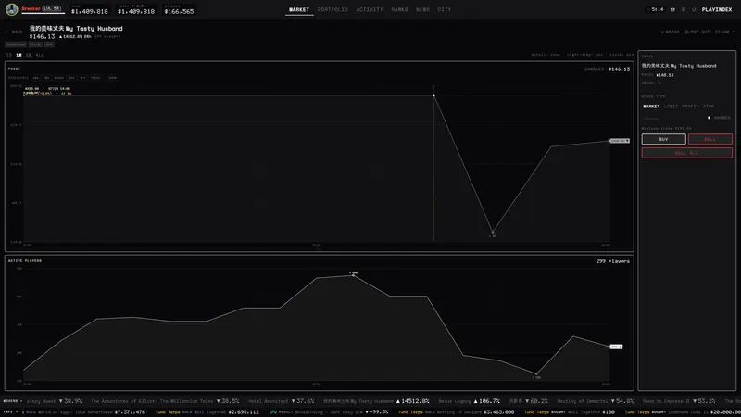Select the Limit order type

point(671,107)
